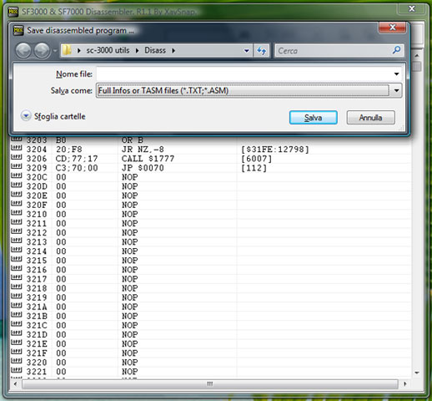The width and height of the screenshot is (432, 401).
Task: Click the folder icon in address bar
Action: [x=67, y=50]
